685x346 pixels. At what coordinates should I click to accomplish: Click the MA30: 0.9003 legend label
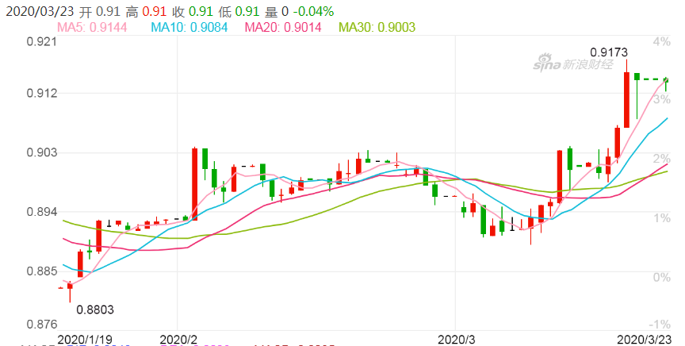(377, 27)
